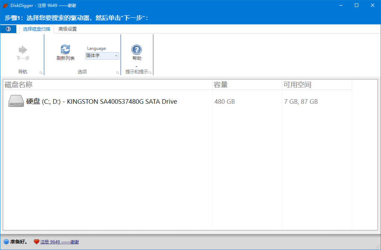Image resolution: width=381 pixels, height=250 pixels.
Task: Click the 可用空间 column header
Action: [x=317, y=85]
